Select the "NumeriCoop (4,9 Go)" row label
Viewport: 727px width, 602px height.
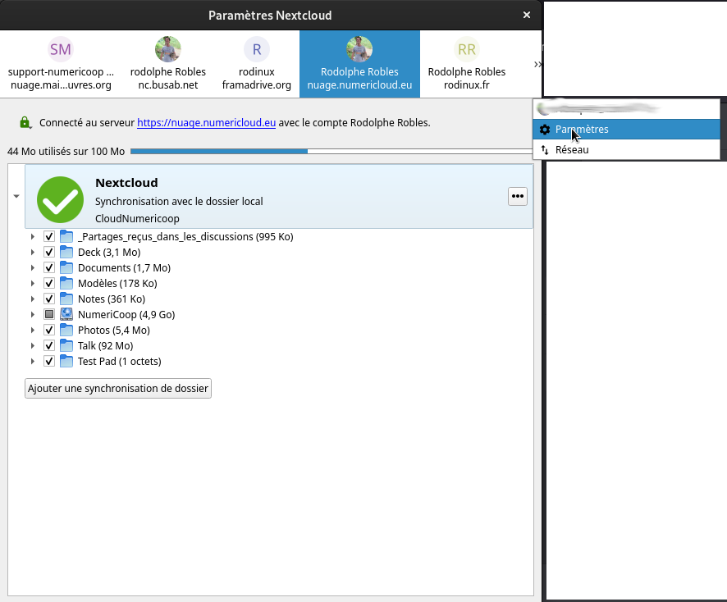(126, 315)
